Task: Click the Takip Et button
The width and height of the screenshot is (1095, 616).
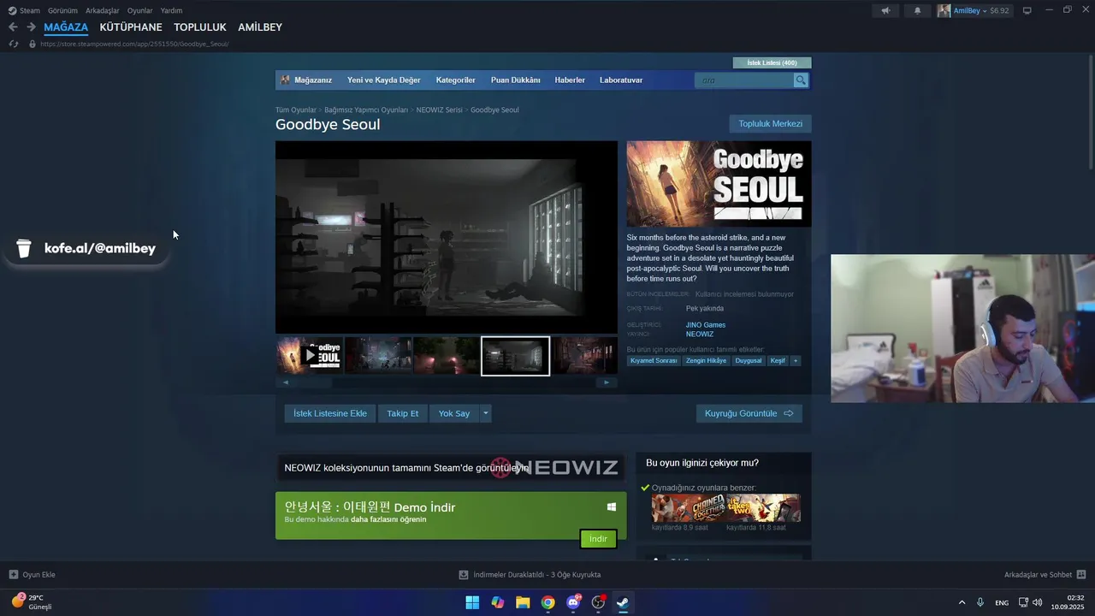Action: click(403, 413)
